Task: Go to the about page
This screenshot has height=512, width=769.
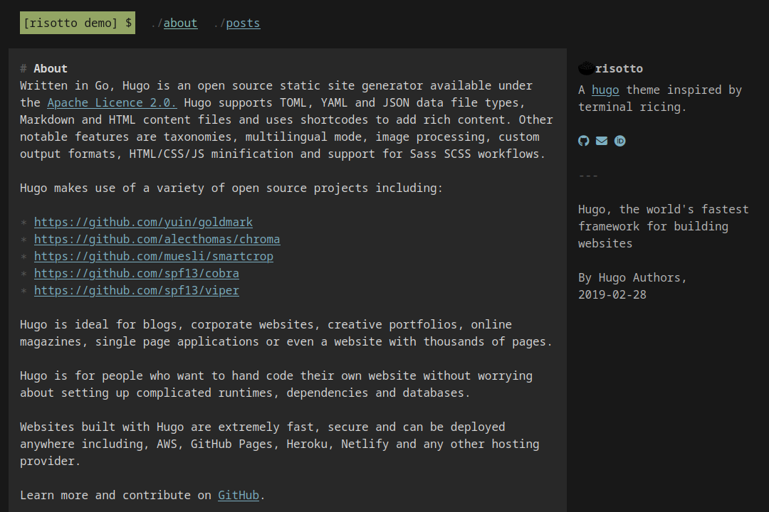Action: click(180, 23)
